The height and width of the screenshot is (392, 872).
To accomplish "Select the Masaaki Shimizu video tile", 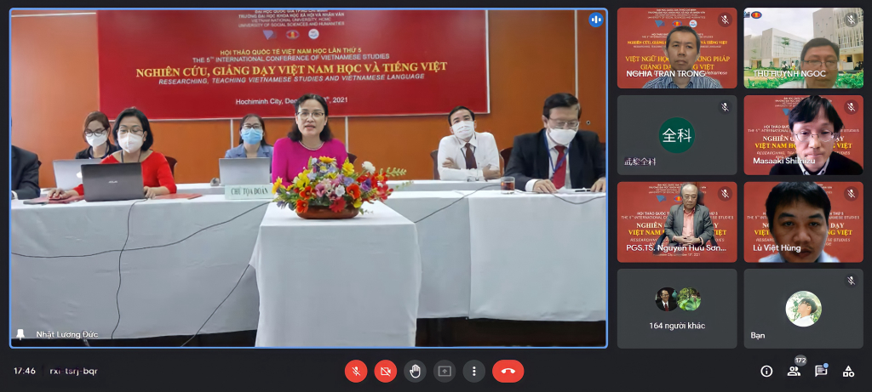I will (x=804, y=135).
